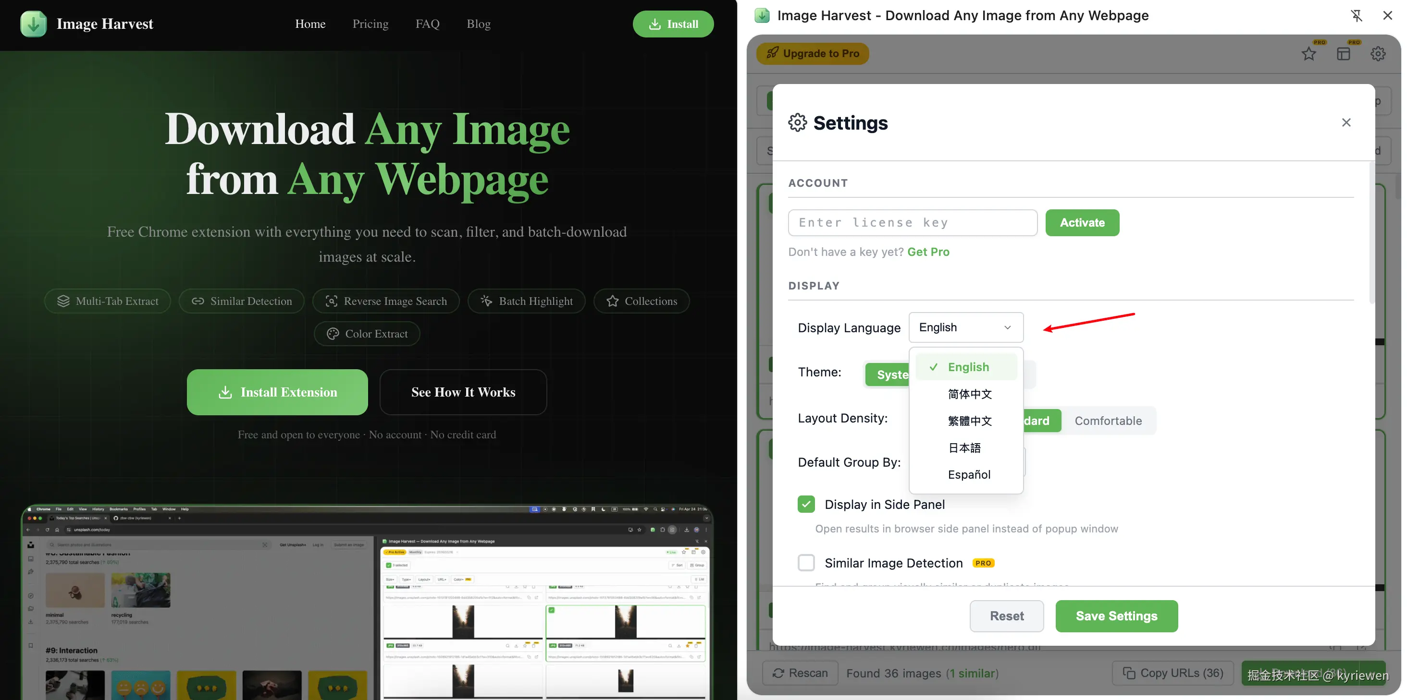Click the Enter license key field
The width and height of the screenshot is (1407, 700).
click(913, 223)
